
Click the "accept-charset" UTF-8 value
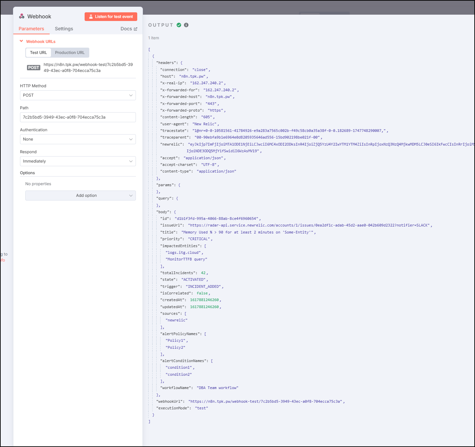[x=209, y=165]
